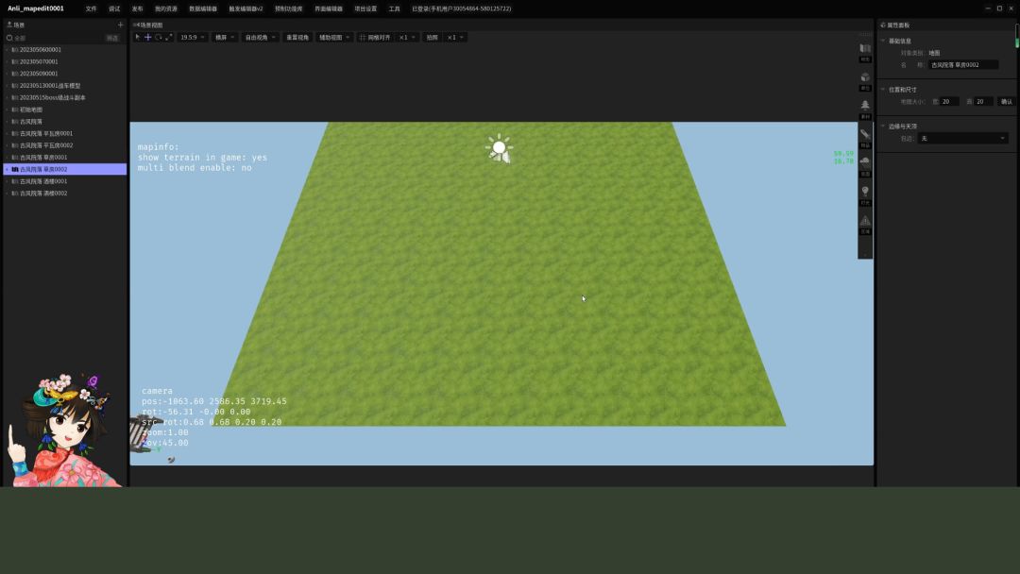Open the tree vegetation panel
Image resolution: width=1020 pixels, height=574 pixels.
click(x=865, y=106)
